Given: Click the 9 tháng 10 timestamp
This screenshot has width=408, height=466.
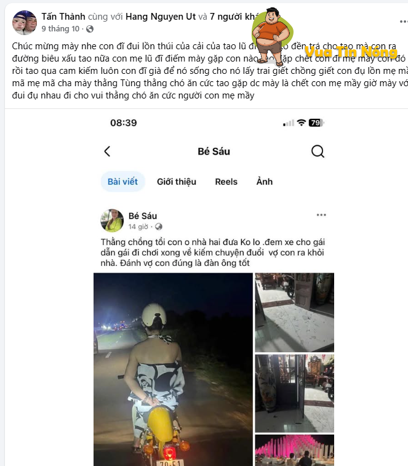Looking at the screenshot, I should tap(60, 29).
